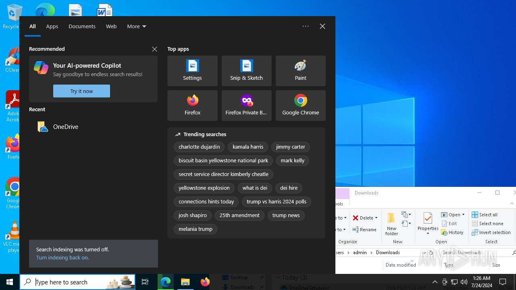Viewport: 516px width, 290px height.
Task: Search trending 'what is dei'
Action: [255, 188]
